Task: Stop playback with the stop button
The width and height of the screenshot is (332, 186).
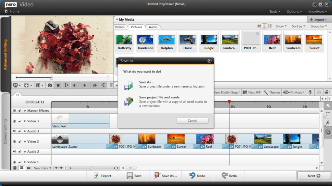Action: click(x=58, y=85)
